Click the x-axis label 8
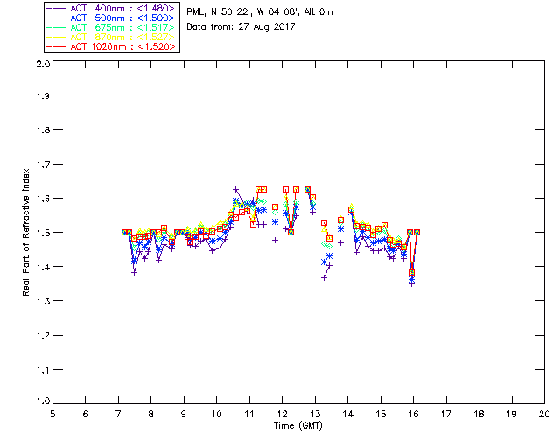Viewport: 560px width, 448px height. (x=151, y=414)
